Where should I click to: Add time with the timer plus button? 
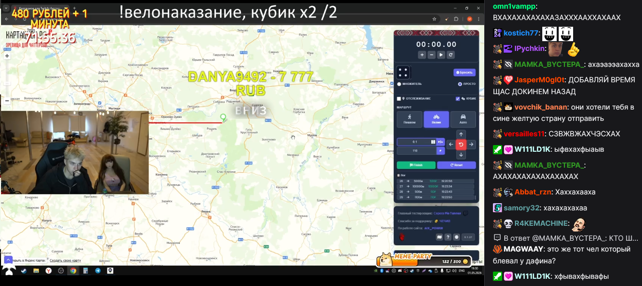click(422, 55)
